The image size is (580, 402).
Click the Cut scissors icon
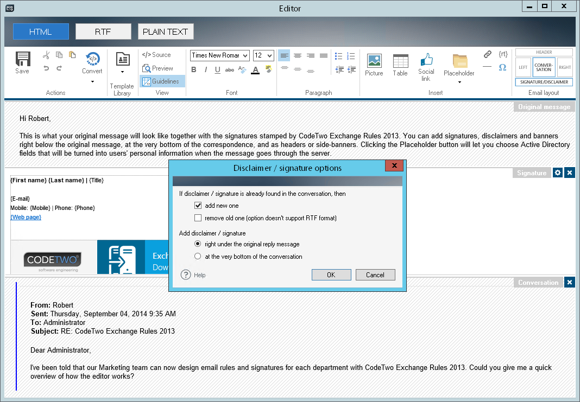pyautogui.click(x=46, y=55)
